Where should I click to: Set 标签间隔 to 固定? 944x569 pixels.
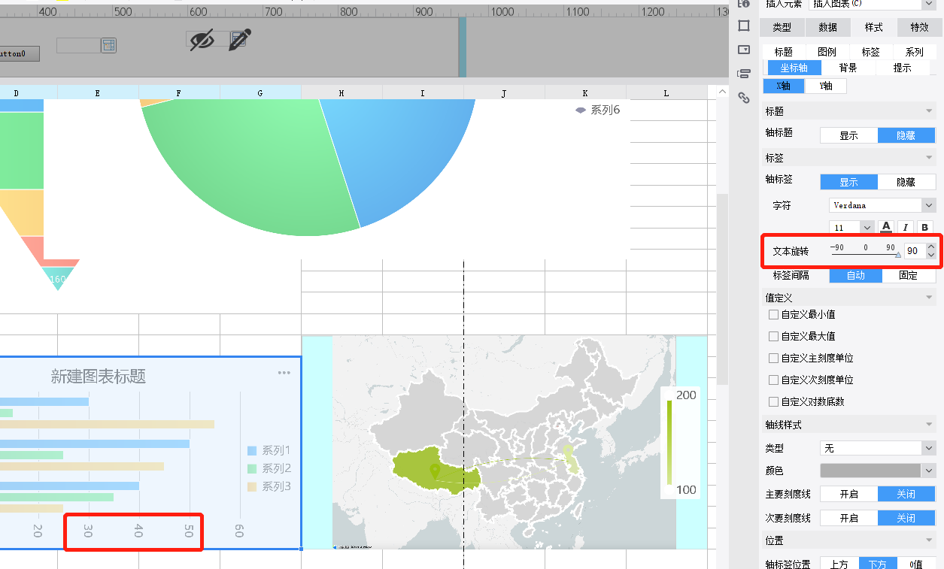[909, 275]
